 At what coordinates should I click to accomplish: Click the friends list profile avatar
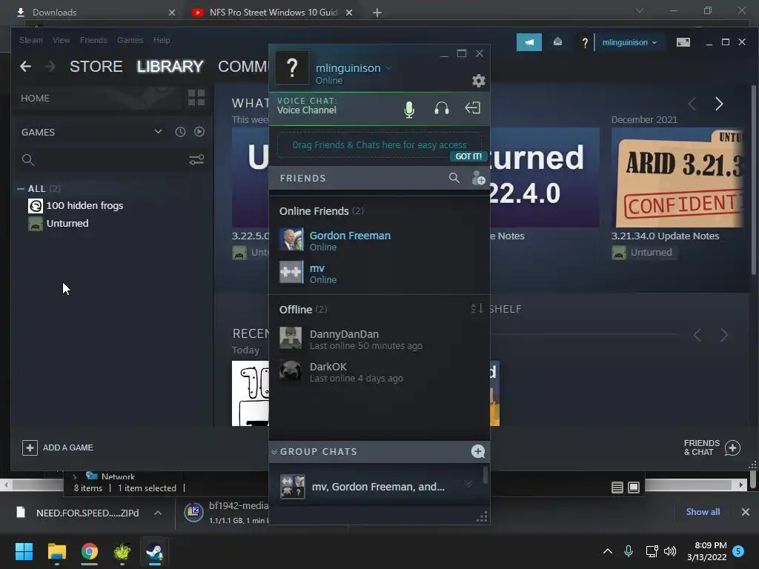pos(292,67)
